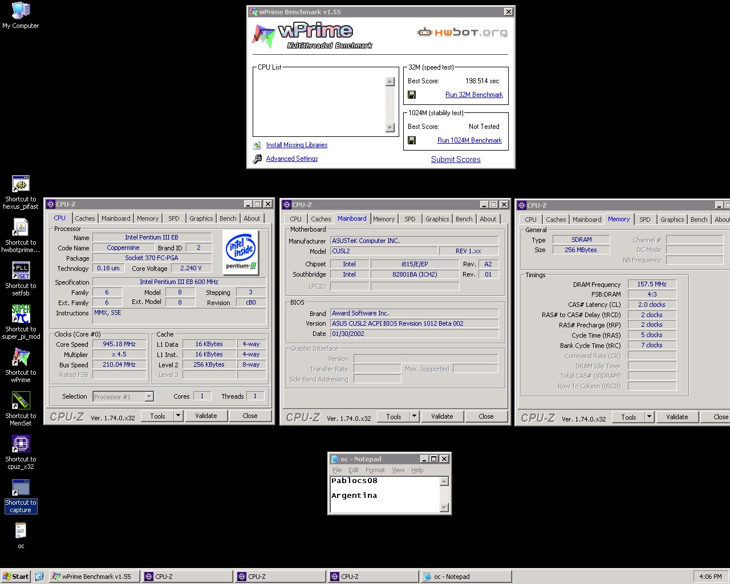Image resolution: width=730 pixels, height=584 pixels.
Task: Click down arrow of Notepad scrollbar
Action: pyautogui.click(x=444, y=508)
